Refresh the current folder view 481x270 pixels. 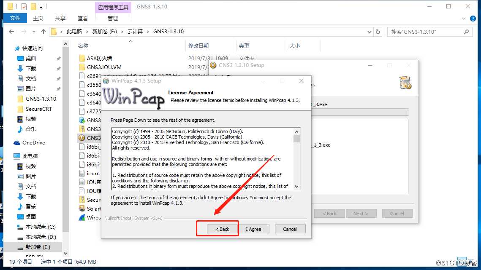378,32
